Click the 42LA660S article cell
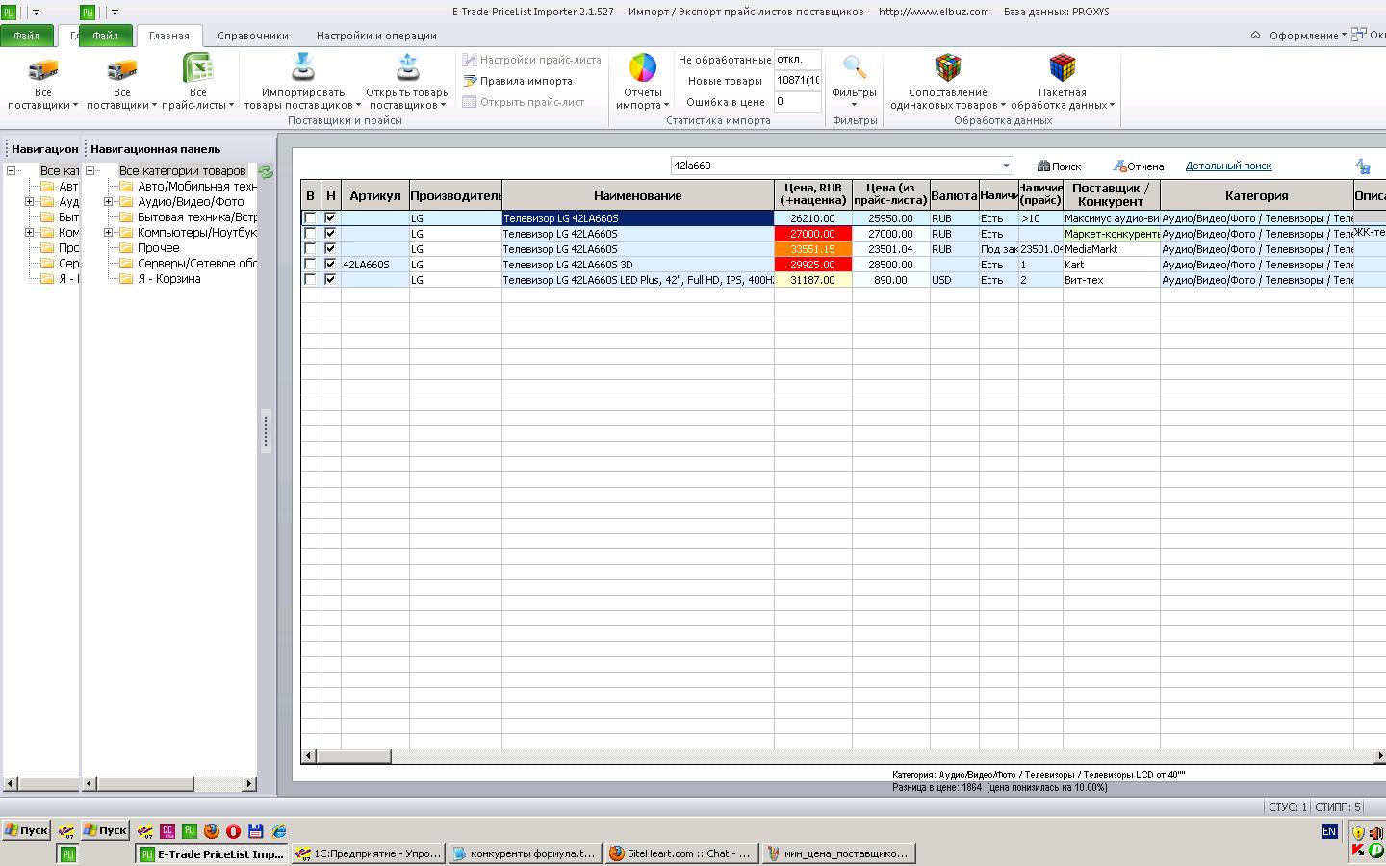1386x866 pixels. tap(374, 265)
